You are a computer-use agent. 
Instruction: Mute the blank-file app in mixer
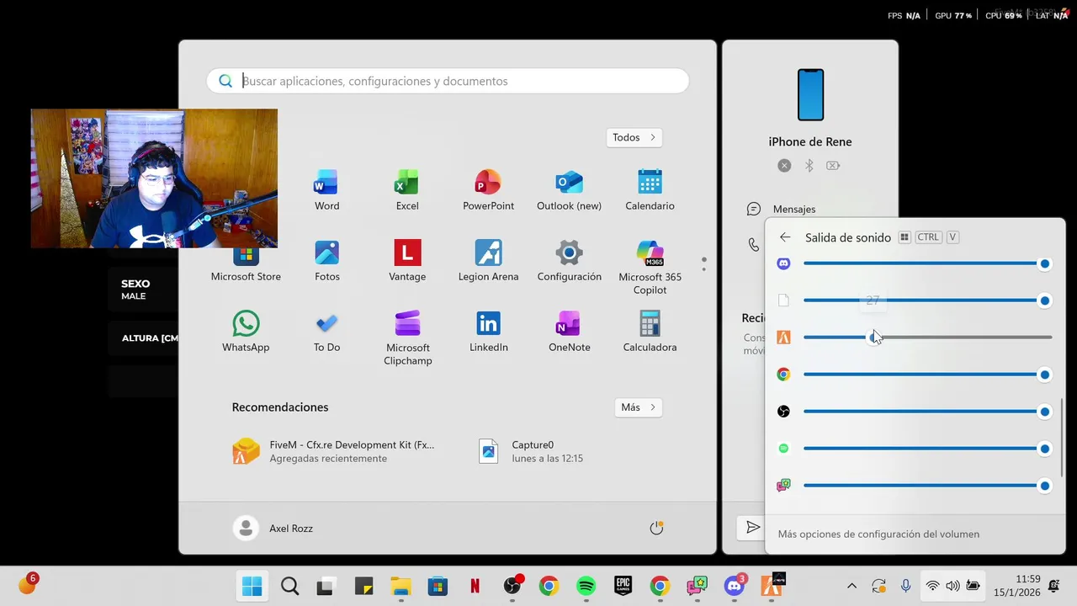pos(783,300)
